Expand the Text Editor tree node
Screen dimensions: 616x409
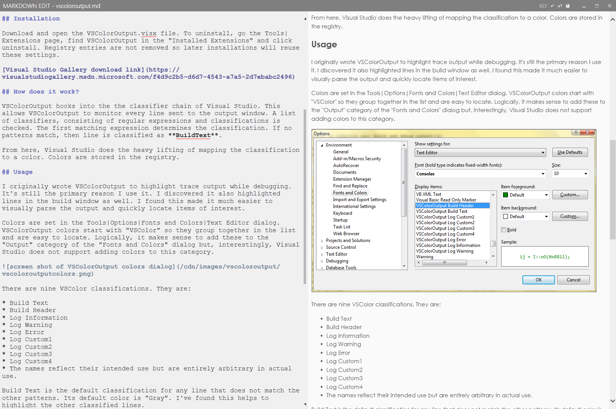[322, 254]
